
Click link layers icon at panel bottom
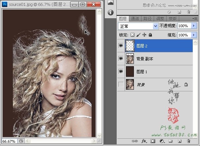pos(135,141)
